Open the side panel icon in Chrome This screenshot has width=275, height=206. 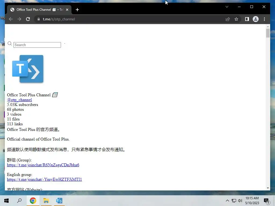pyautogui.click(x=247, y=19)
